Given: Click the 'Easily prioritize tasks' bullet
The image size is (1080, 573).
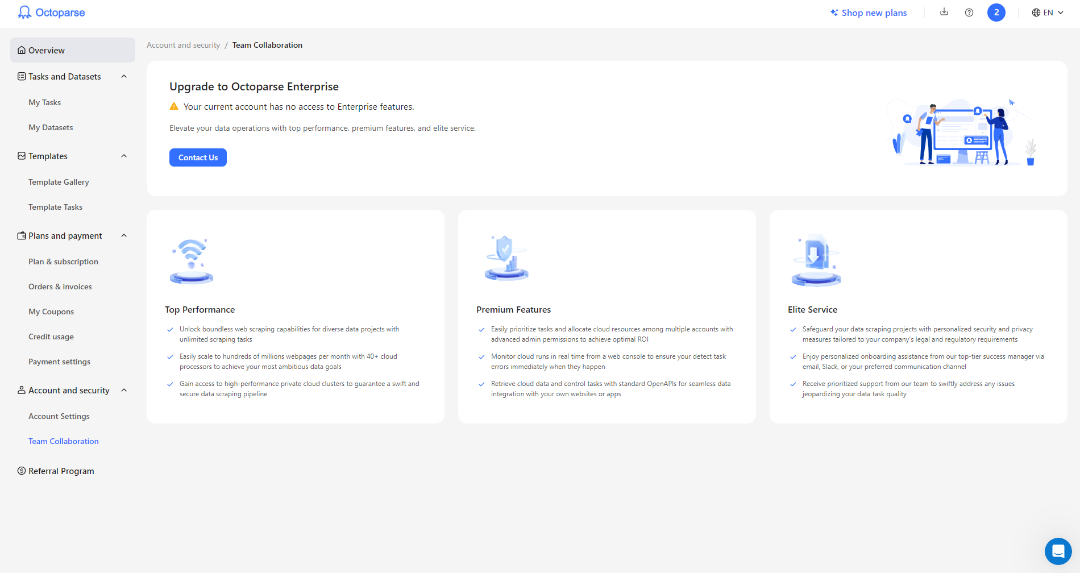Looking at the screenshot, I should coord(612,334).
